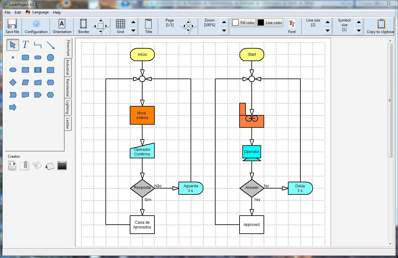Select the plain rectangle process shape
Viewport: 398px width, 258px height.
[x=25, y=70]
